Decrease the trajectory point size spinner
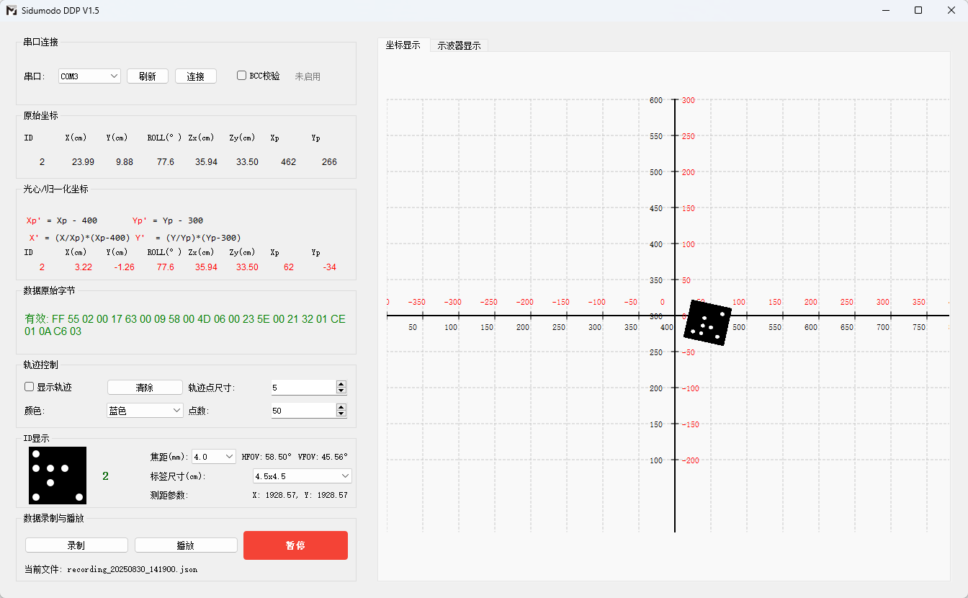This screenshot has height=598, width=968. (341, 391)
